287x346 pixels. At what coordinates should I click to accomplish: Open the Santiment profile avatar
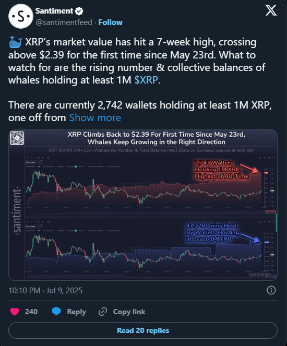(x=21, y=16)
